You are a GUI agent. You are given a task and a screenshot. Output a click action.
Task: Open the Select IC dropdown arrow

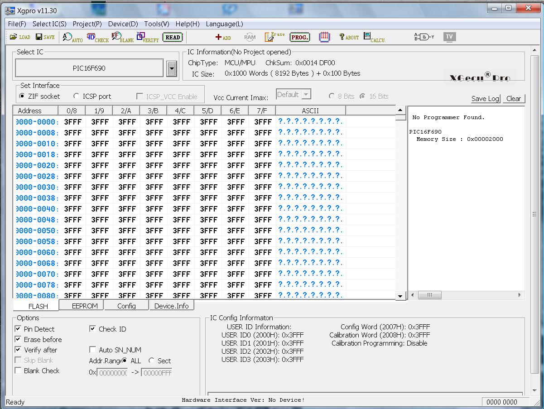tap(172, 69)
